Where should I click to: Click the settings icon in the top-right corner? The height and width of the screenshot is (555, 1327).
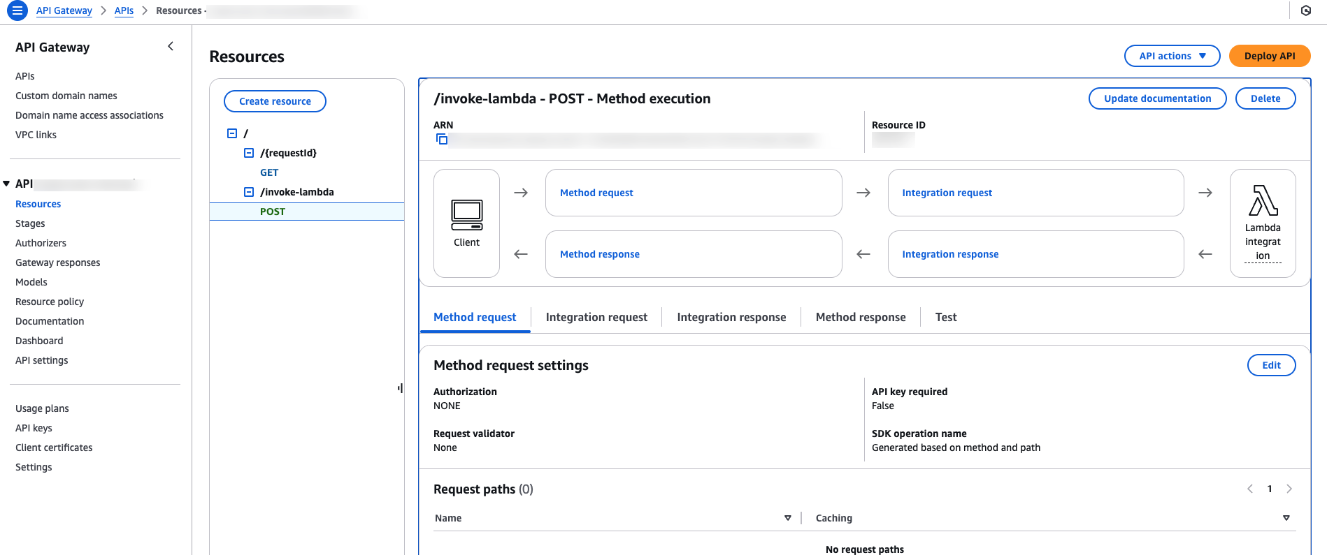click(1305, 10)
